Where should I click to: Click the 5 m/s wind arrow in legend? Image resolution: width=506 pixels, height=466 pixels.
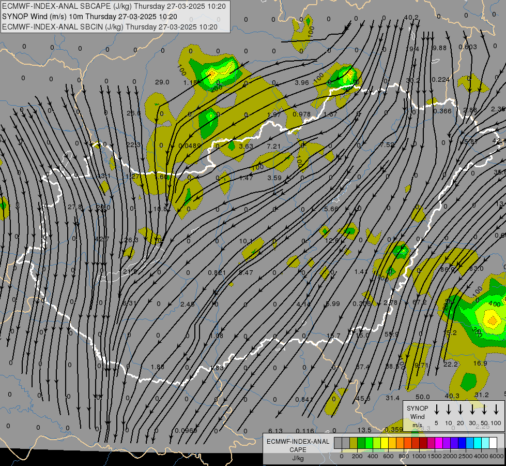point(437,410)
